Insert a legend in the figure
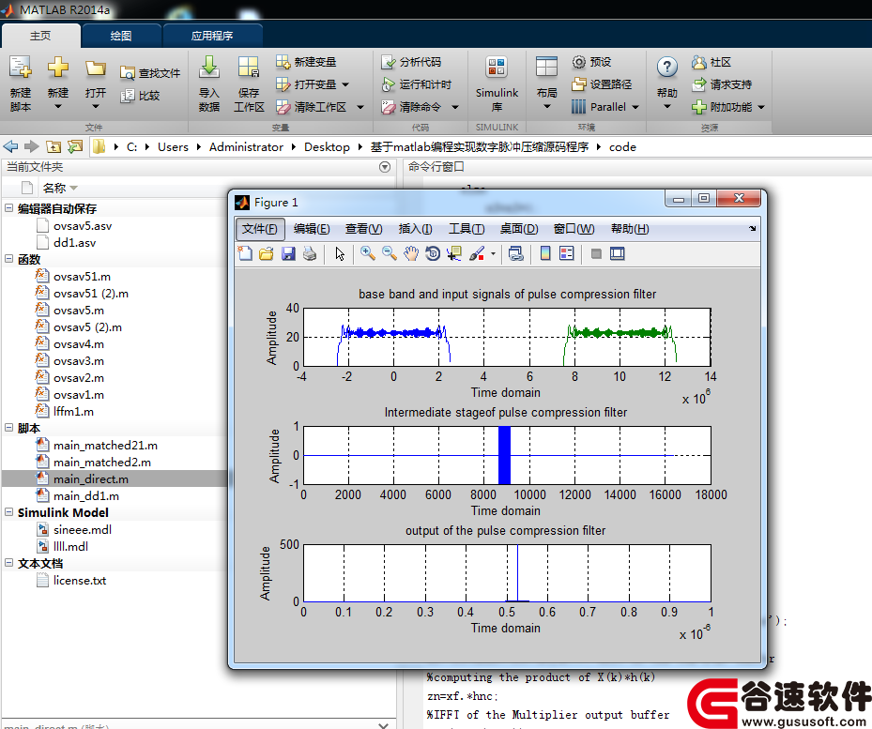Screen dimensions: 872x729 pos(567,254)
